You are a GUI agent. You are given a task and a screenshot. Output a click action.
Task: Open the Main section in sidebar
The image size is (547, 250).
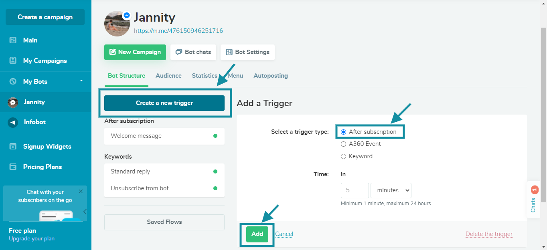[x=31, y=40]
